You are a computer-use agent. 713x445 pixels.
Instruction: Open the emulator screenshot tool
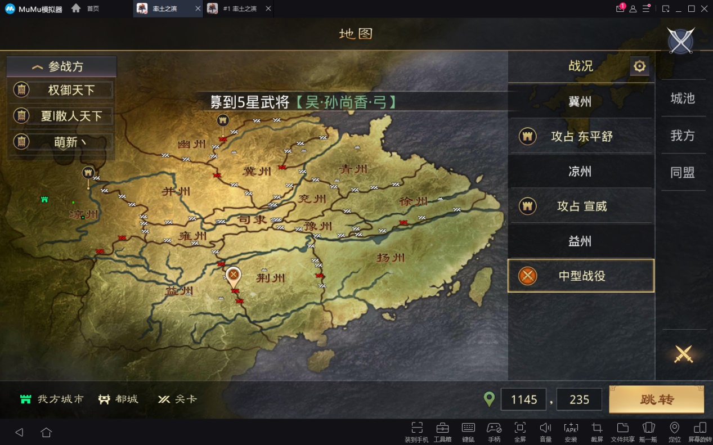pyautogui.click(x=597, y=431)
